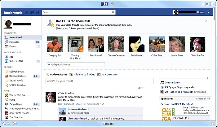Click post privacy globe icon
Image resolution: width=217 pixels, height=127 pixels.
[103, 104]
